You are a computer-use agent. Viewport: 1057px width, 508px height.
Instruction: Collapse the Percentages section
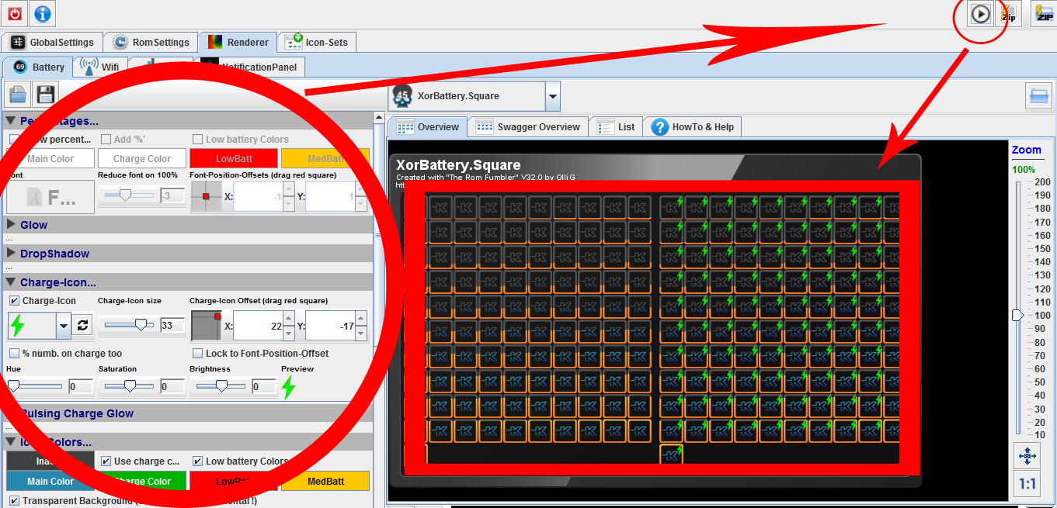coord(11,121)
